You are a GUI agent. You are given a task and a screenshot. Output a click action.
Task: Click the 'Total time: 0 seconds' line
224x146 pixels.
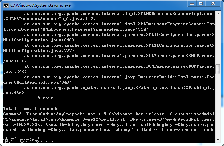(31, 109)
